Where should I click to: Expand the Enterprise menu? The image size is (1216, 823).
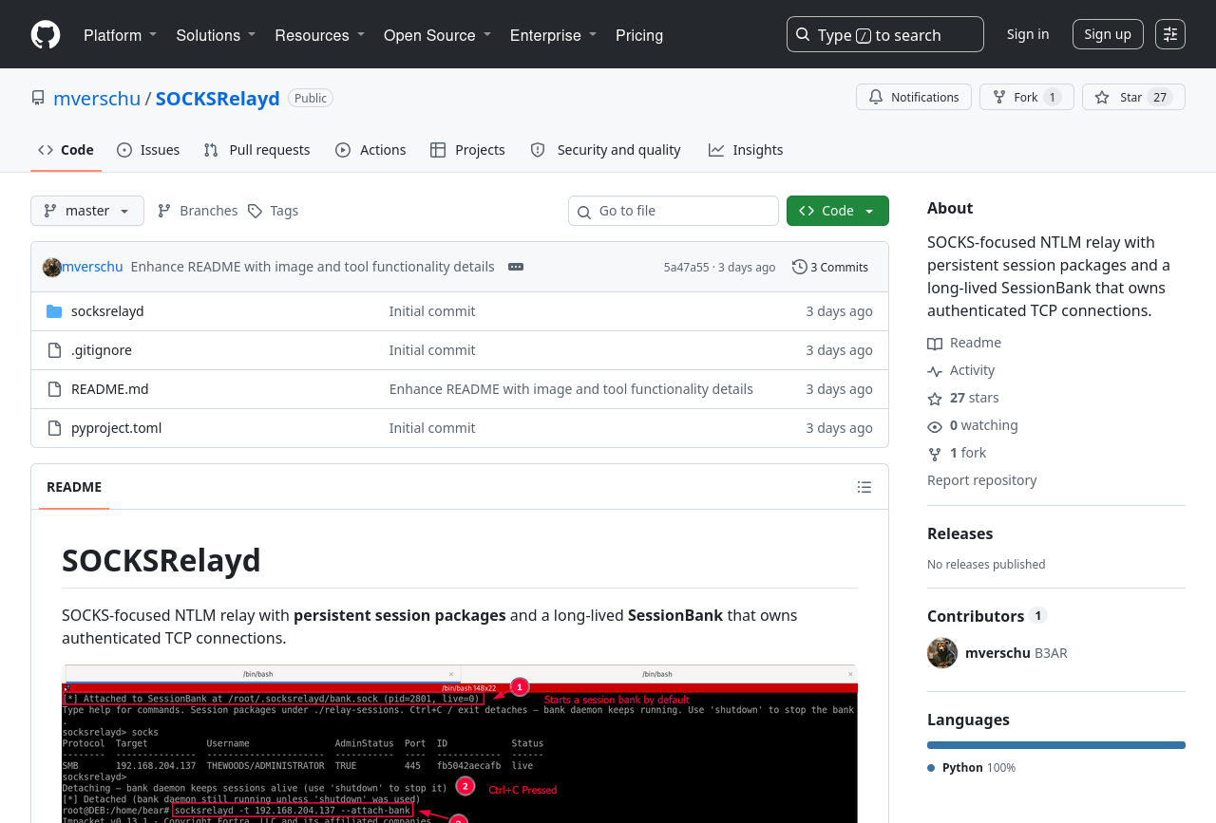[x=554, y=35]
